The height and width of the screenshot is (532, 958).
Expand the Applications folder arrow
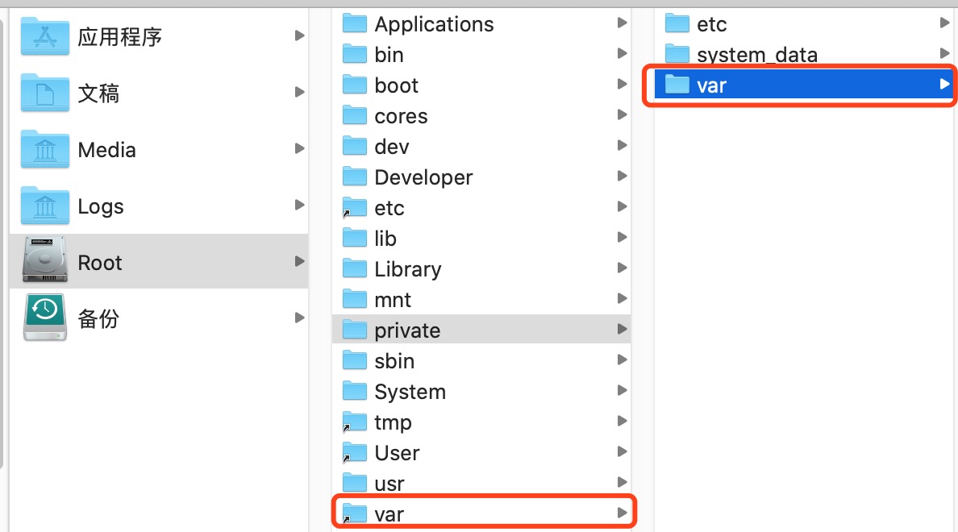pos(622,23)
